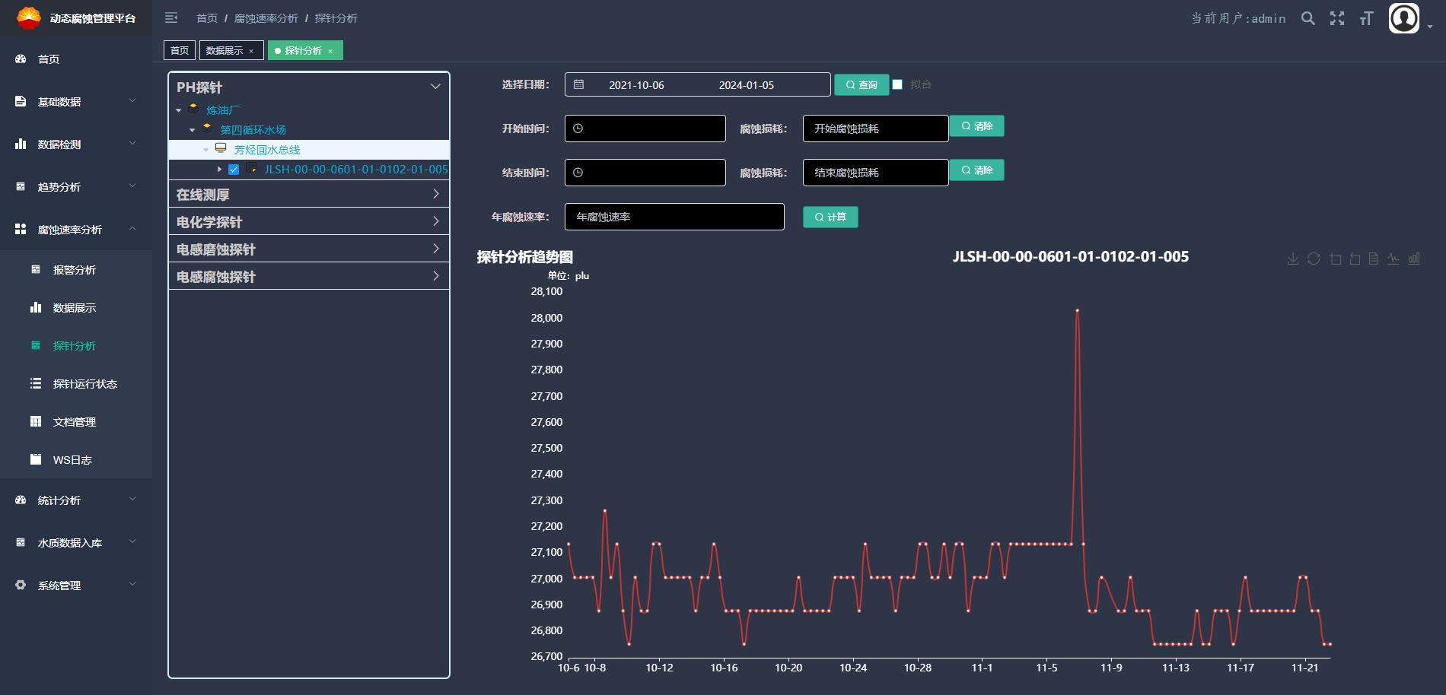This screenshot has height=695, width=1446.
Task: Click the 第四循环水场 node icon
Action: click(207, 129)
